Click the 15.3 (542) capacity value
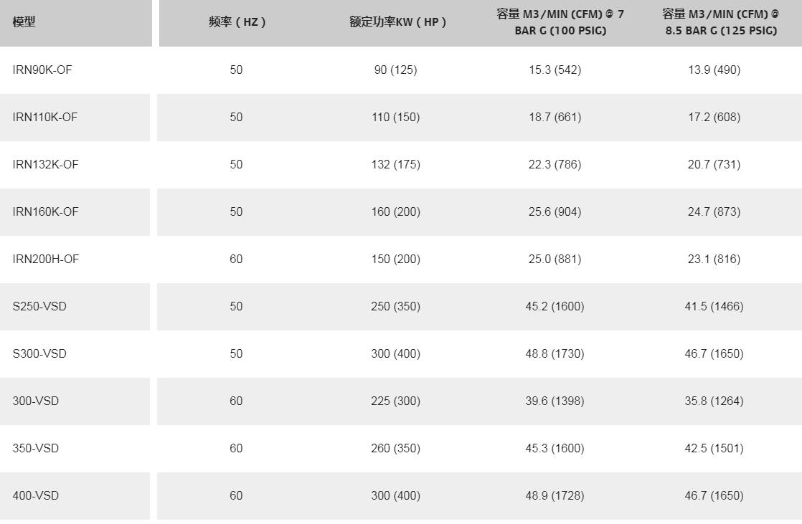This screenshot has height=524, width=802. [x=555, y=70]
